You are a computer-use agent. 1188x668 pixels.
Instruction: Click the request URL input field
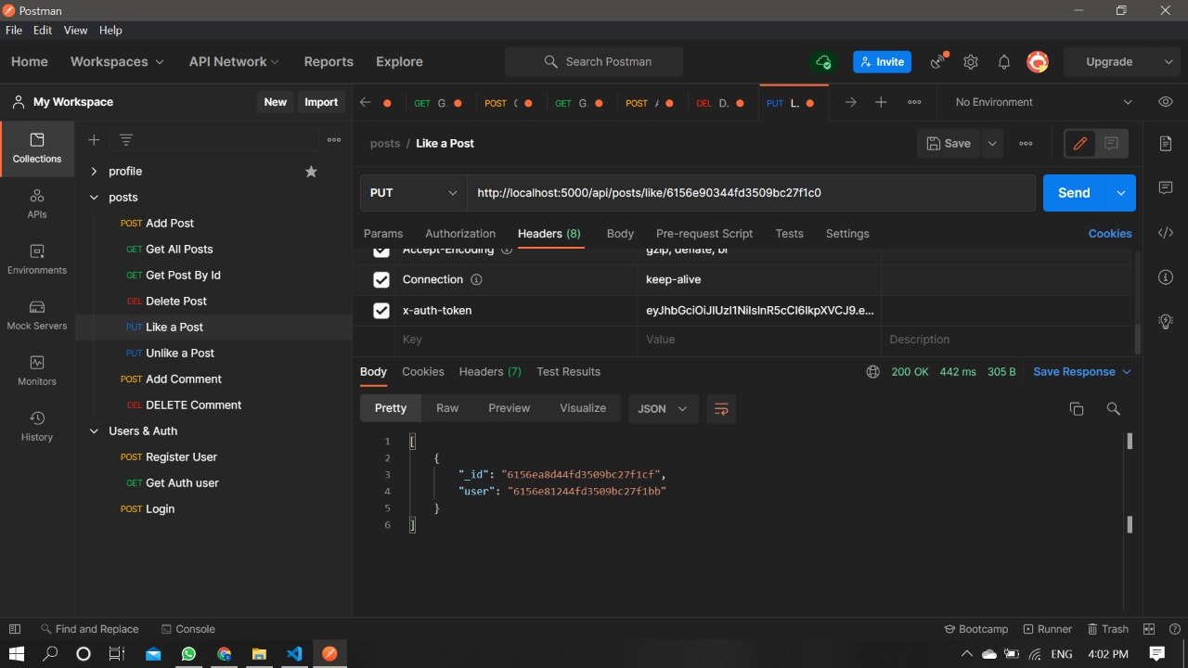point(751,193)
